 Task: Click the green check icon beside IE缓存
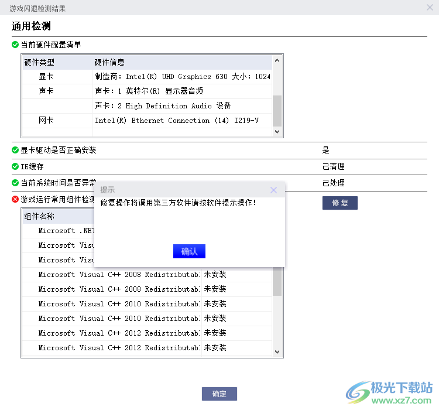click(15, 166)
